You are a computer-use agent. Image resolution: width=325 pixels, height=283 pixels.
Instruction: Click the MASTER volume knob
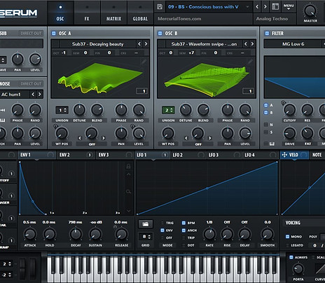pos(310,11)
